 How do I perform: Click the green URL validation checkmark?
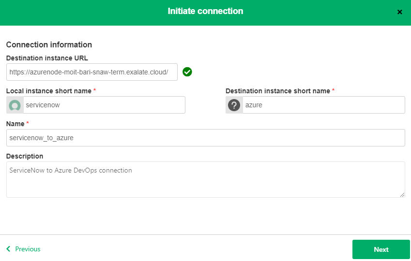(187, 72)
